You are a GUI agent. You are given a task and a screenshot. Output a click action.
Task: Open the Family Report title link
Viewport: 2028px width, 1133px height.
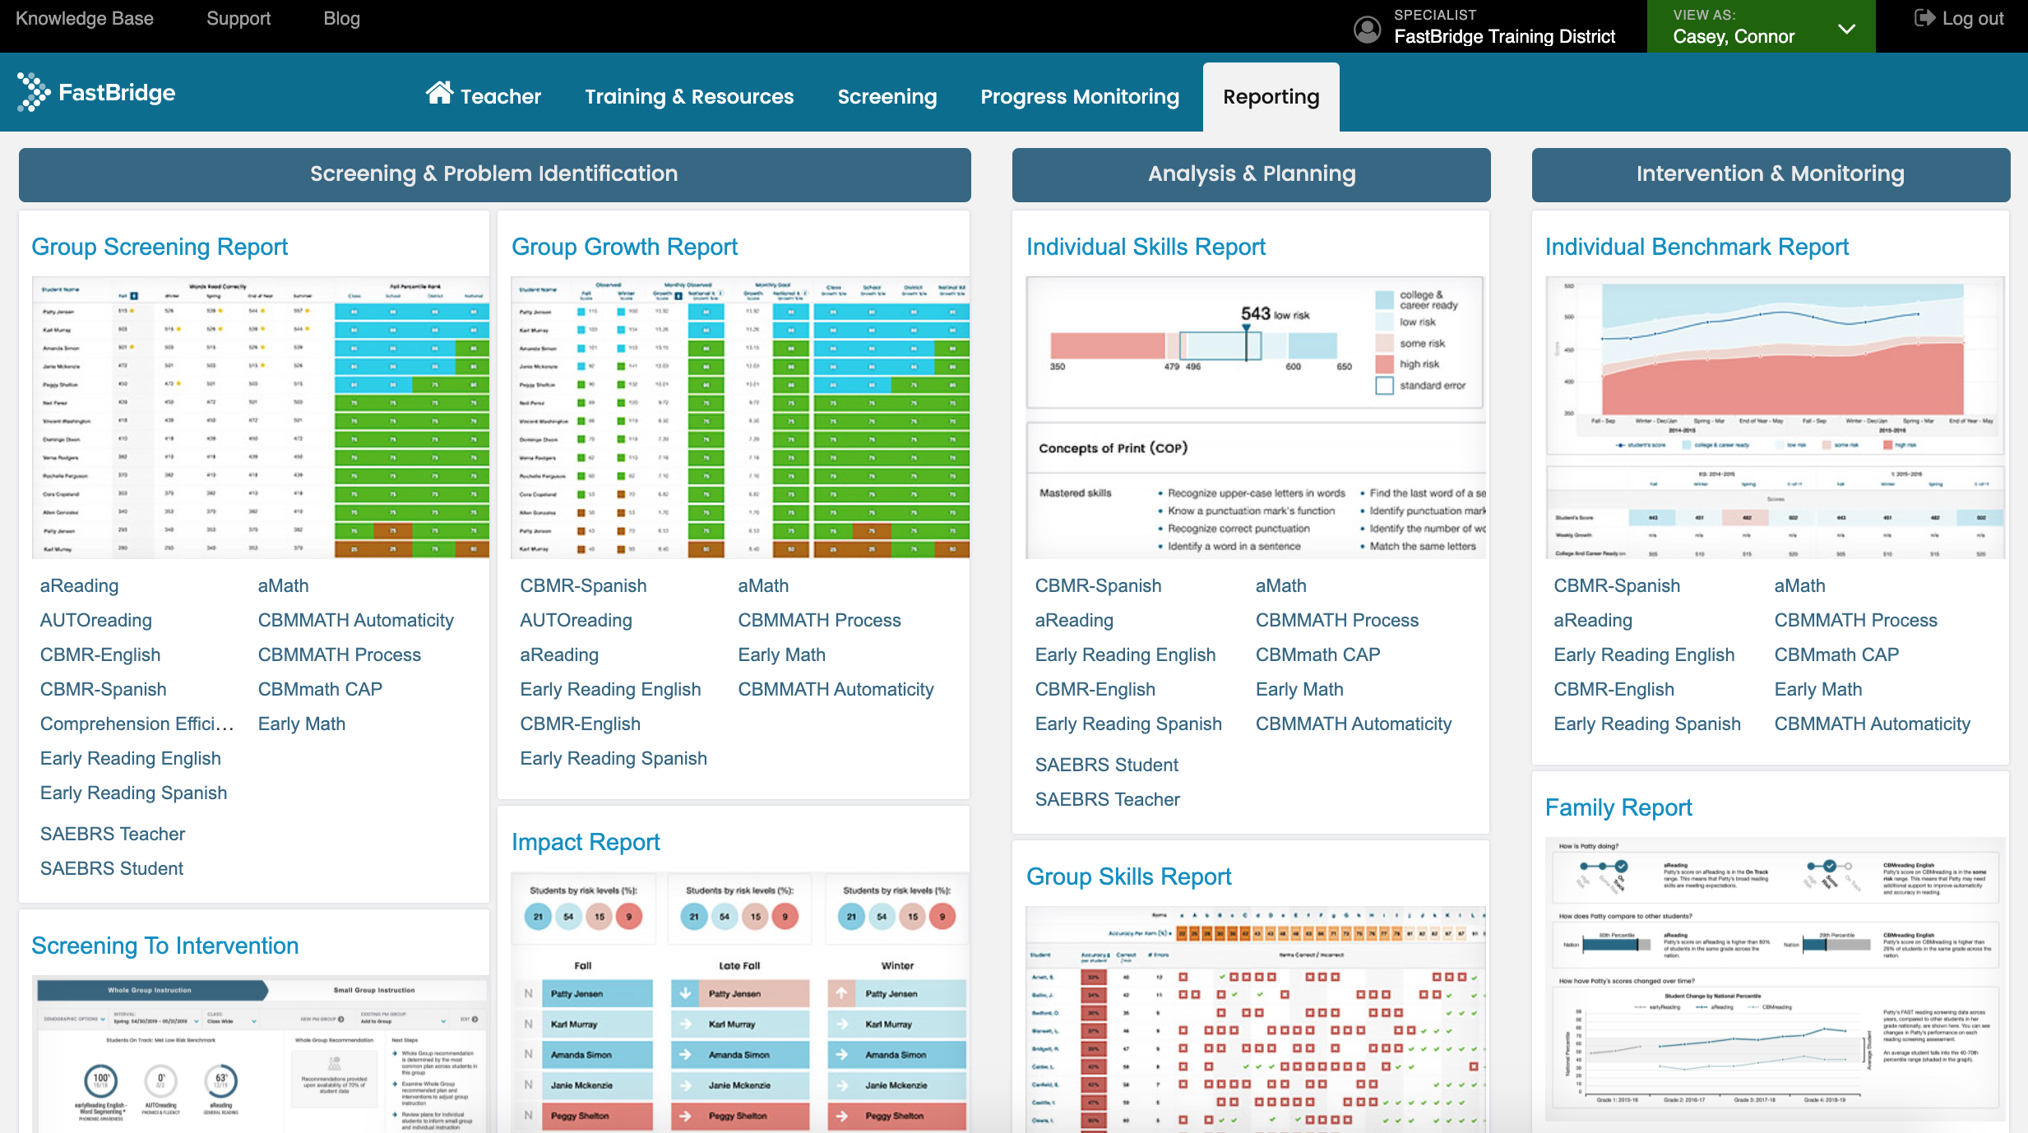(1618, 807)
